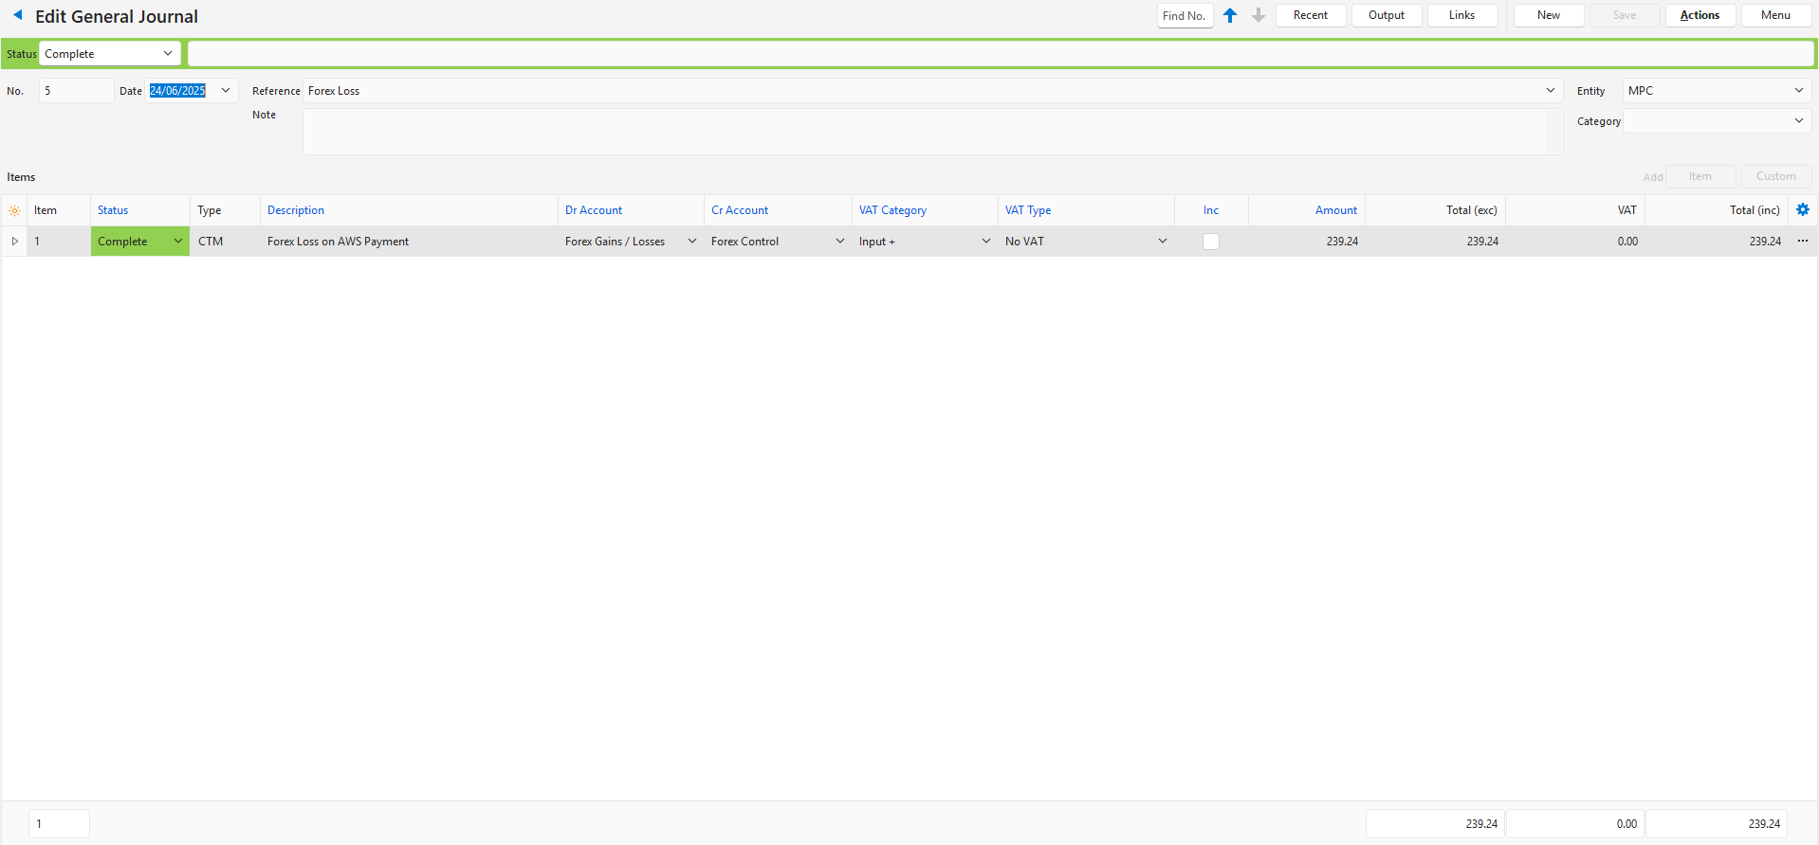Open the Date picker dropdown arrow
This screenshot has height=845, width=1819.
tap(226, 91)
